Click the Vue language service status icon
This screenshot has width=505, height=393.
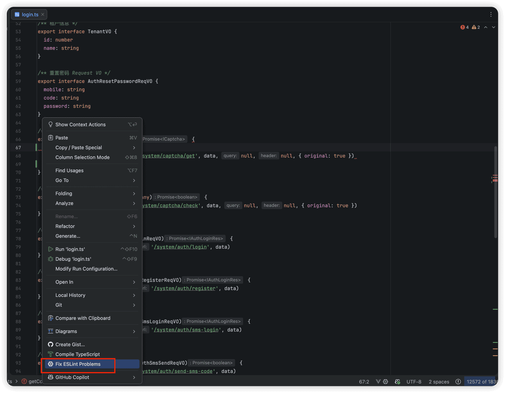378,382
